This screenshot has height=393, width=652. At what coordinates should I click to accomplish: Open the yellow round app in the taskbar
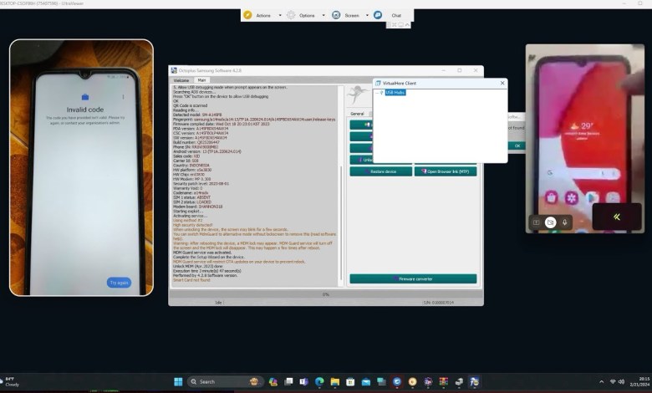pyautogui.click(x=412, y=382)
